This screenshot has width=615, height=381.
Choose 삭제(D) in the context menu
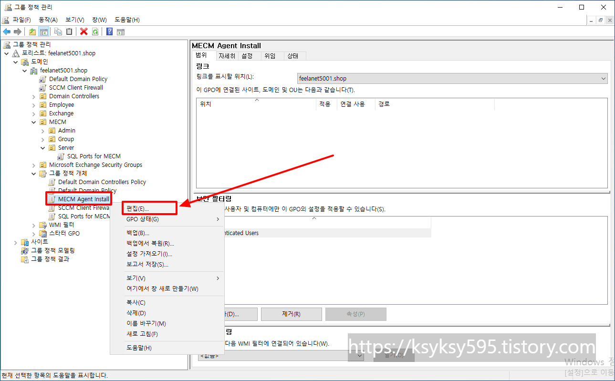(x=167, y=313)
